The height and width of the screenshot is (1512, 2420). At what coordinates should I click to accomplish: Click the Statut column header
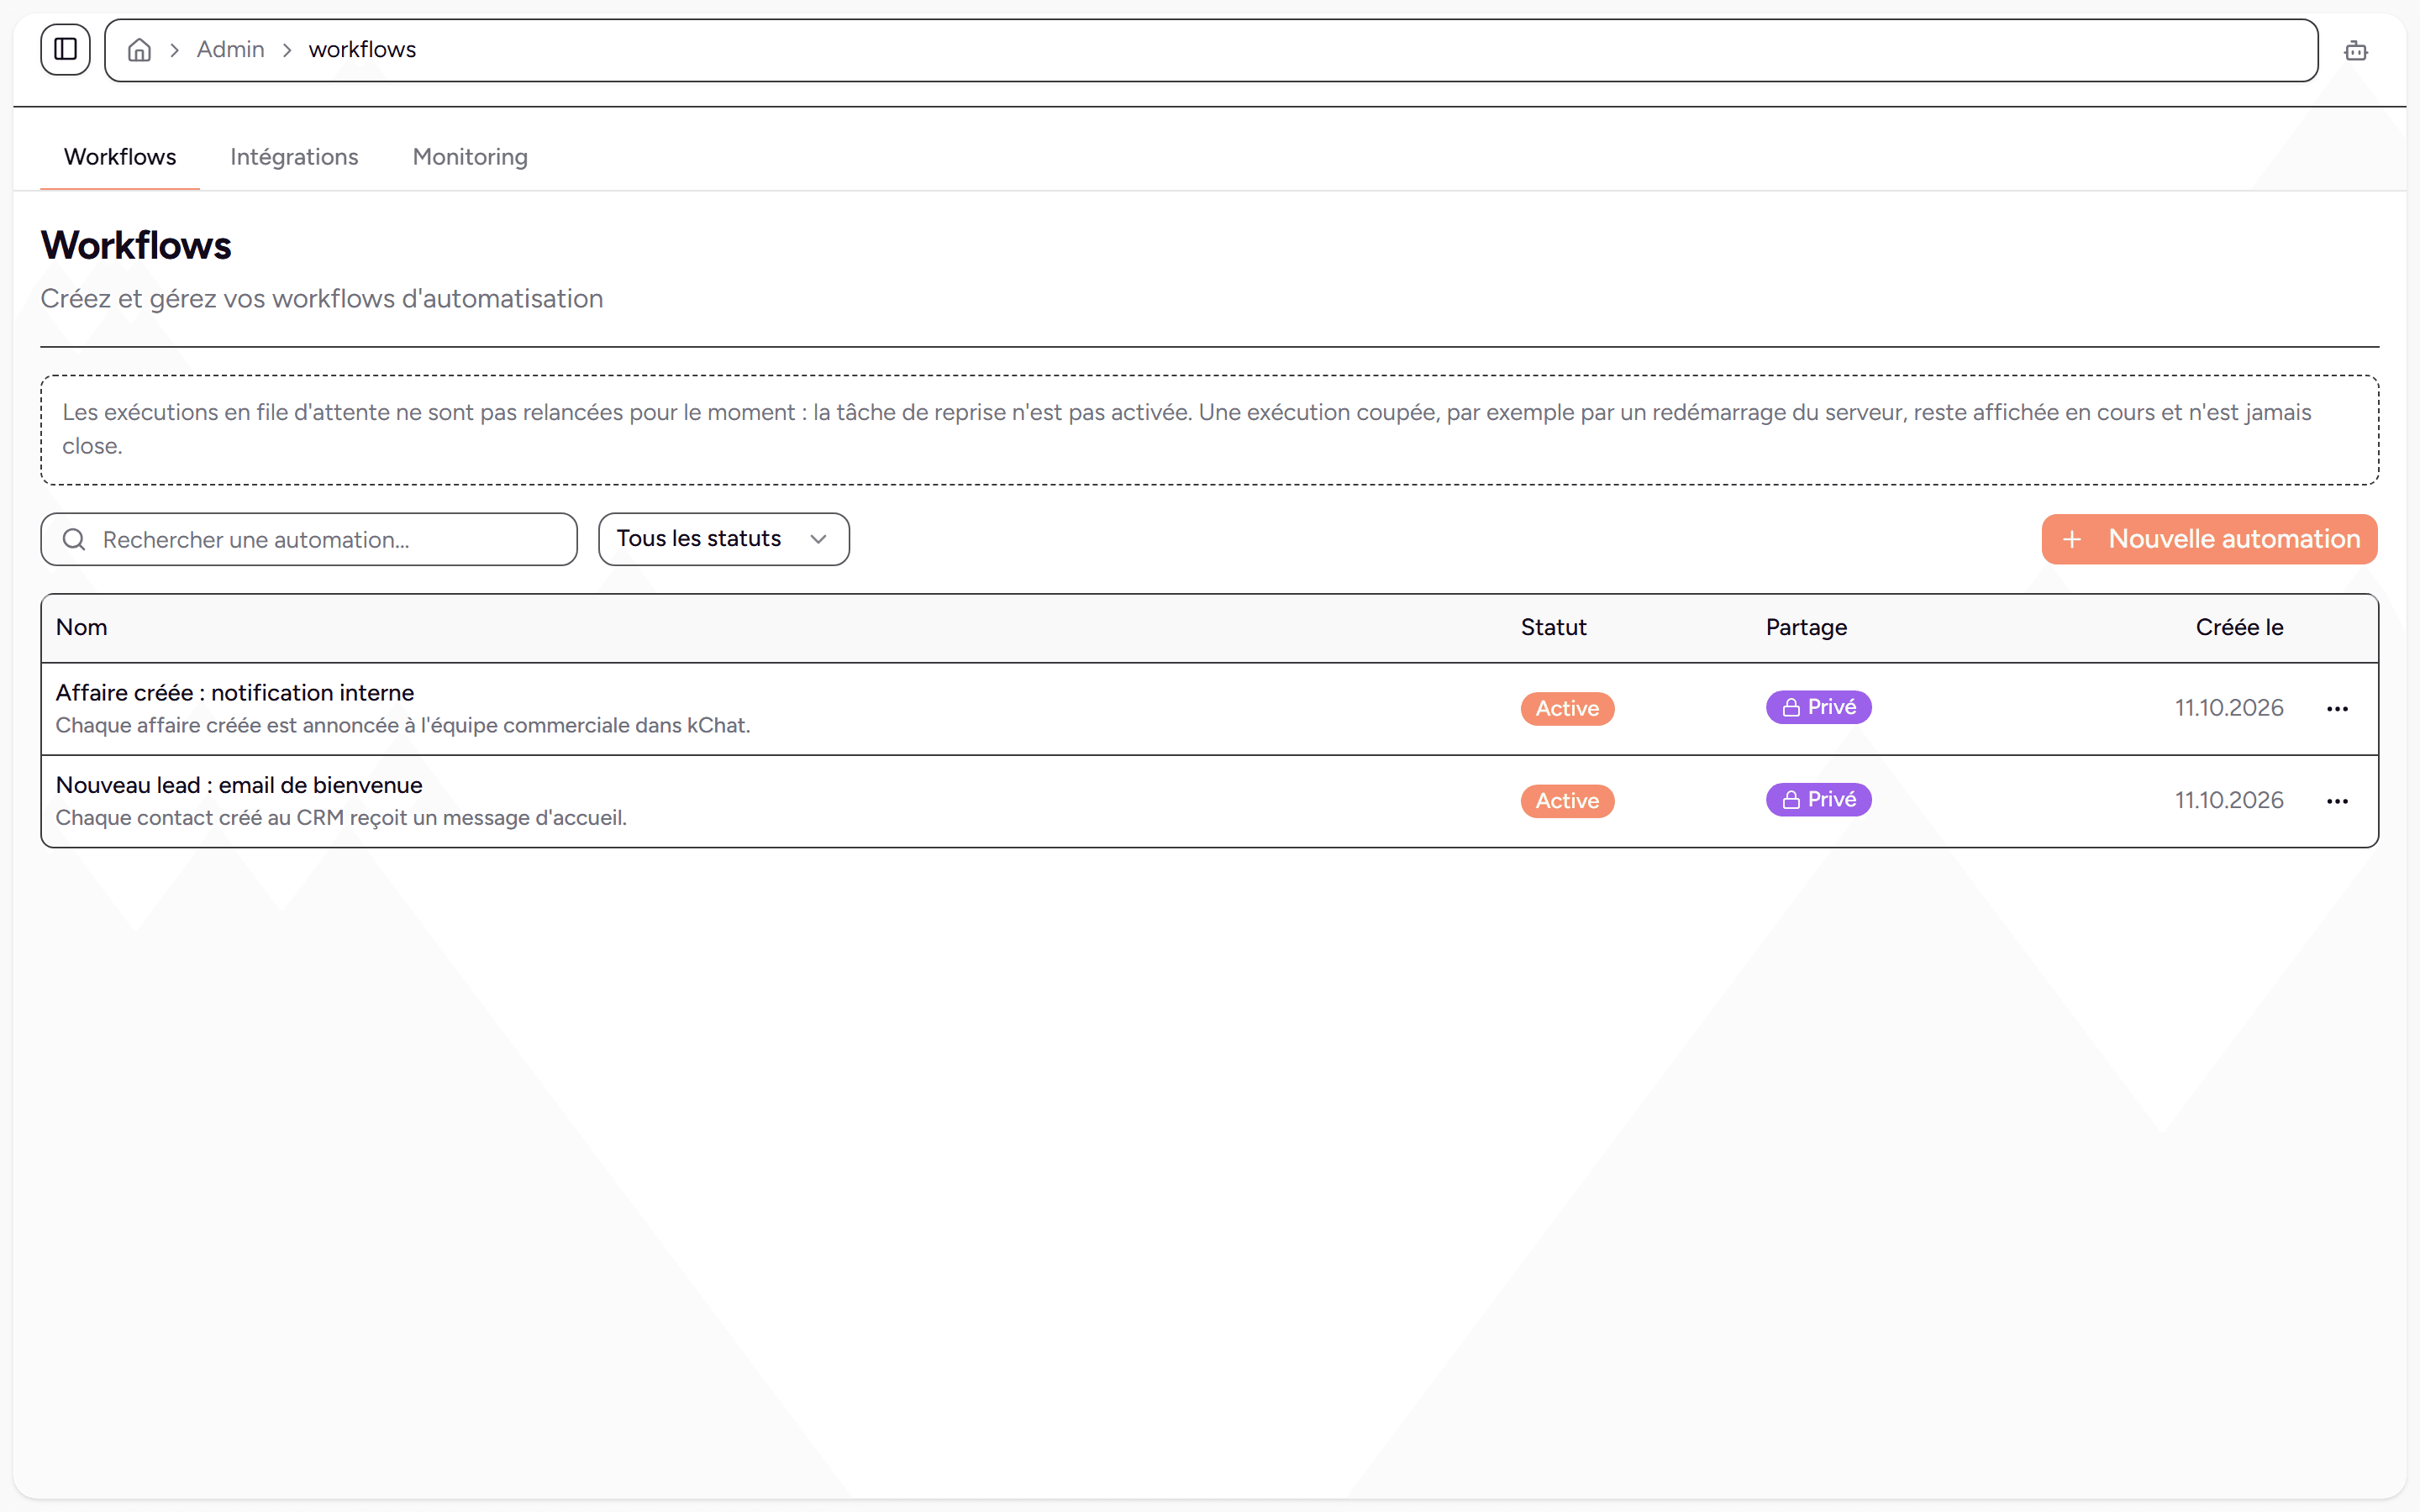pyautogui.click(x=1553, y=627)
